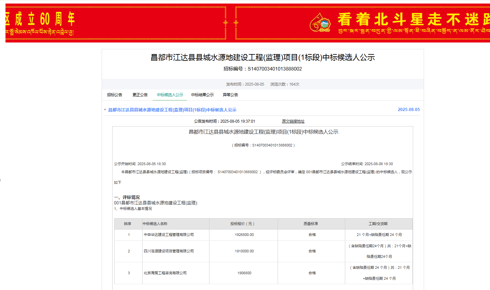Select the 中申华达建设工程管理有限公司 cell
The image size is (490, 290).
coord(169,235)
